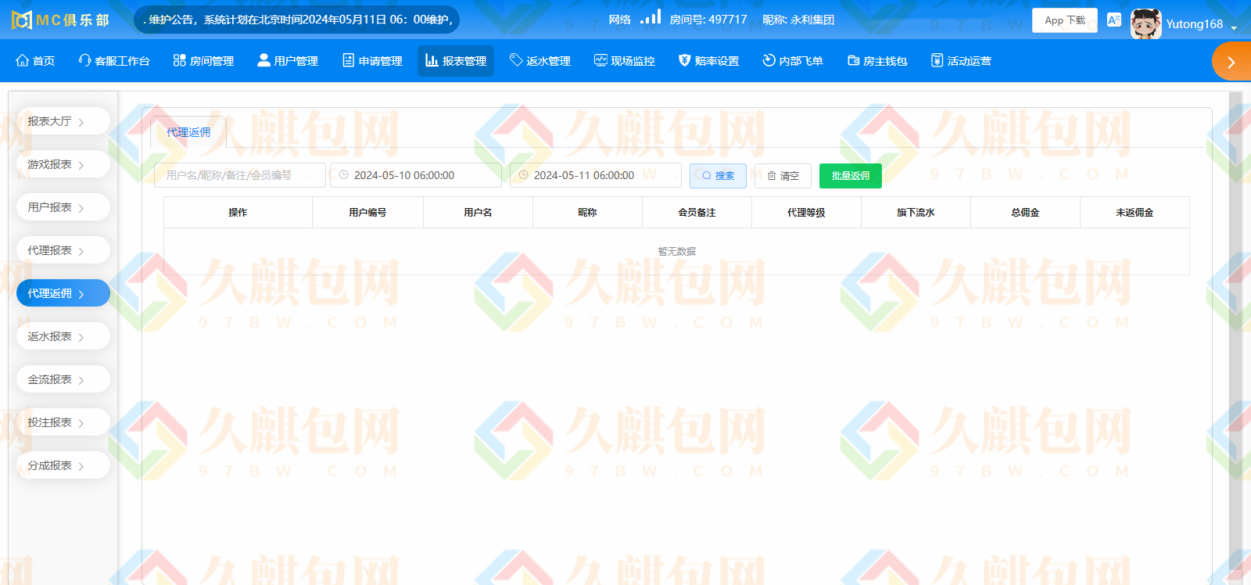
Task: Open the 返水管理 menu item
Action: click(540, 60)
